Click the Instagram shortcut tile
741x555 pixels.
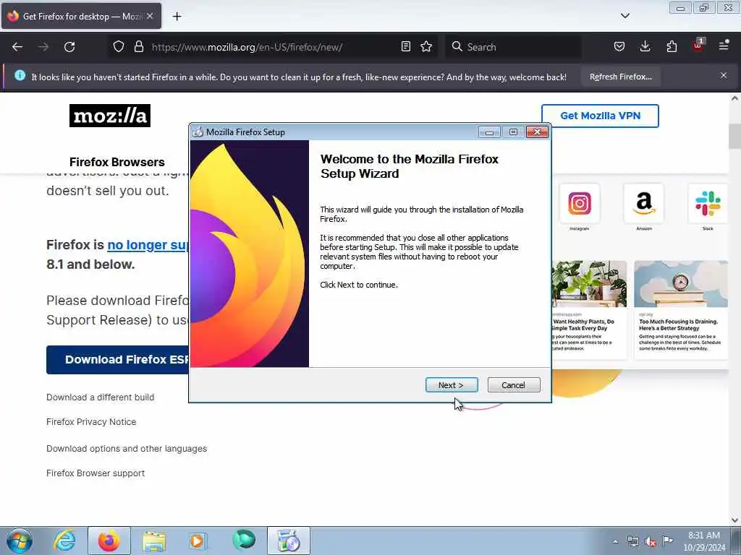[x=580, y=204]
